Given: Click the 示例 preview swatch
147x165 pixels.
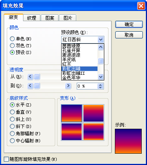Looking at the screenshot, I should pyautogui.click(x=128, y=141).
